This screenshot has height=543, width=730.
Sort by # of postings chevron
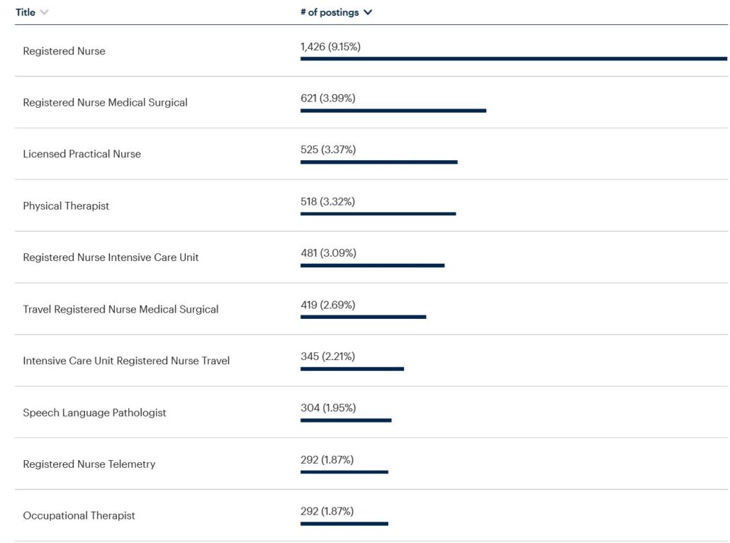[368, 13]
